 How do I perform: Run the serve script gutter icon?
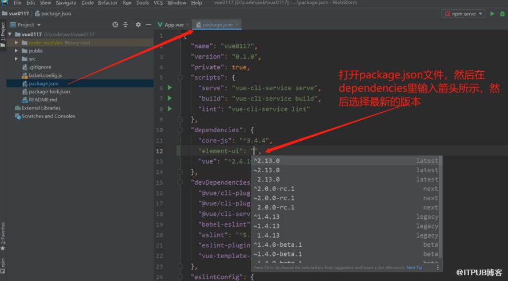pyautogui.click(x=170, y=88)
